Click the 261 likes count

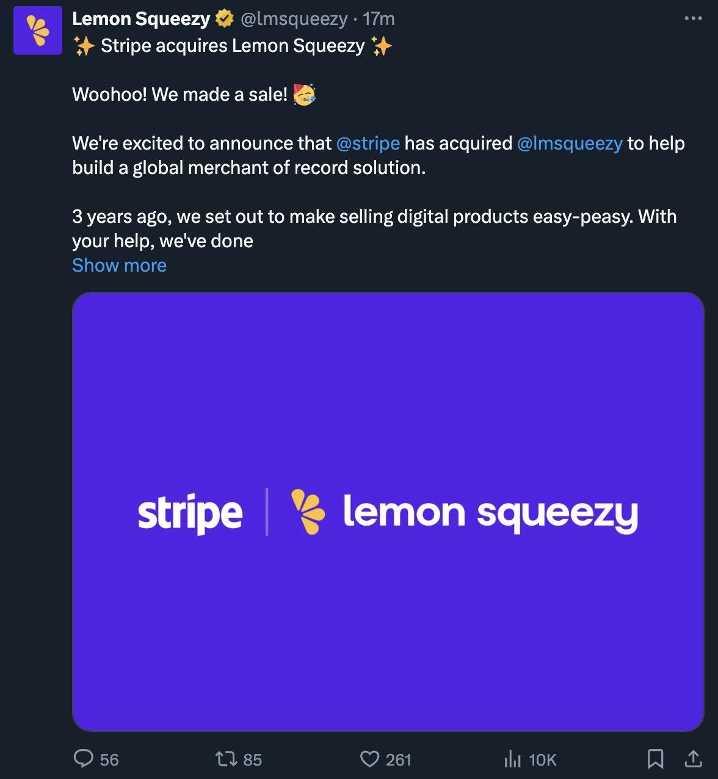398,759
